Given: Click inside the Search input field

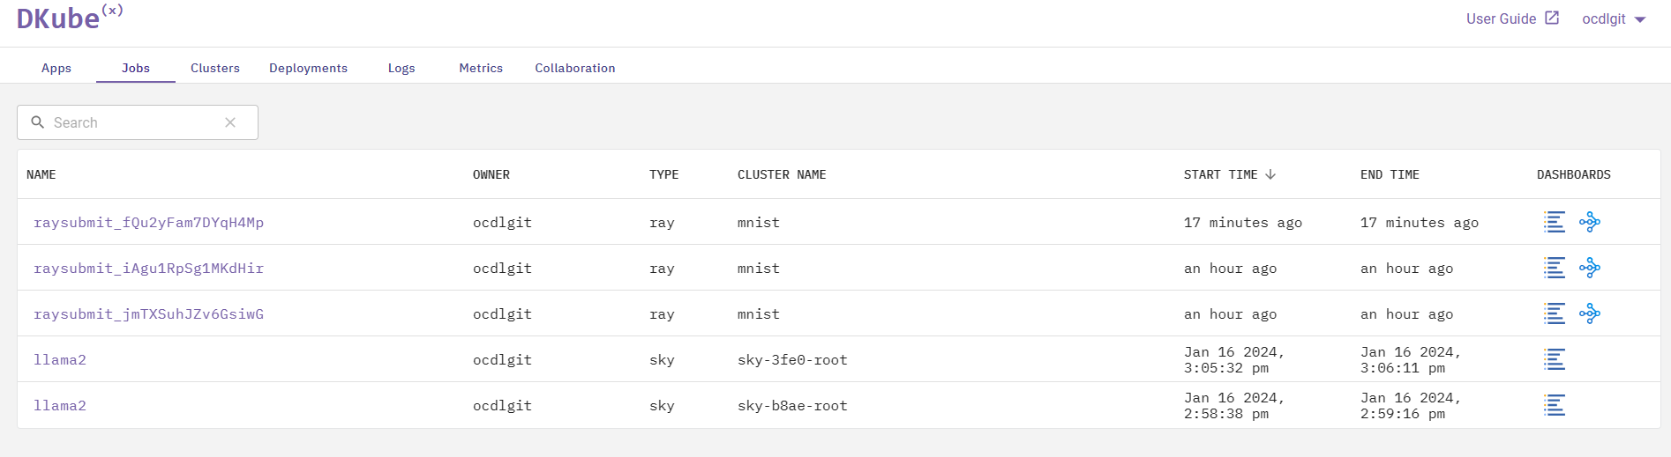Looking at the screenshot, I should click(132, 122).
